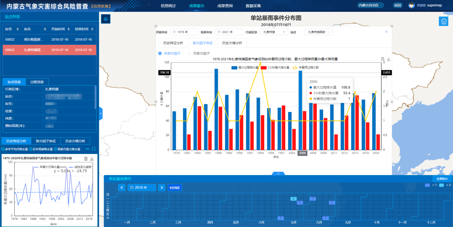Toggle 3小时最大降水量 legend series
The image size is (453, 227).
pos(275,68)
